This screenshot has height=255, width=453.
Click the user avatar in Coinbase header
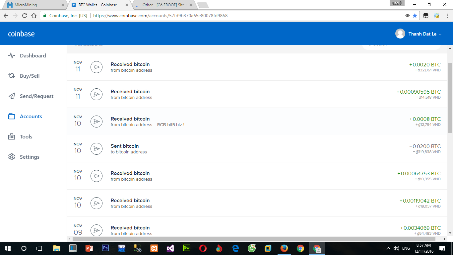pos(400,34)
